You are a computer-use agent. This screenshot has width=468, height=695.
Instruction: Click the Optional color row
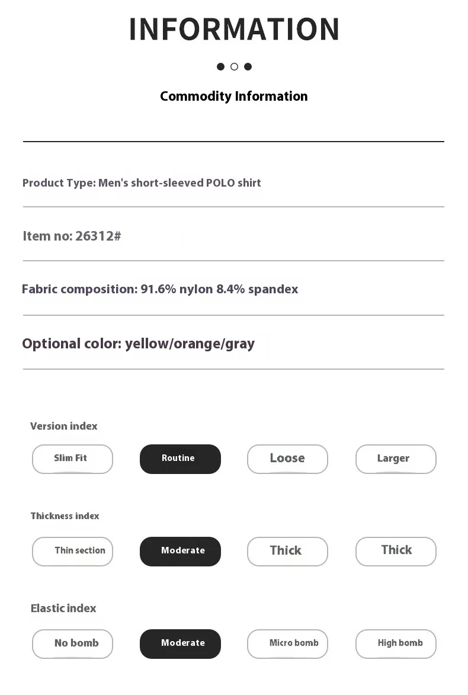(138, 344)
